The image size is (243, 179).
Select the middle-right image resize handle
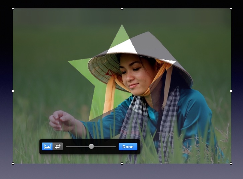[231, 91]
